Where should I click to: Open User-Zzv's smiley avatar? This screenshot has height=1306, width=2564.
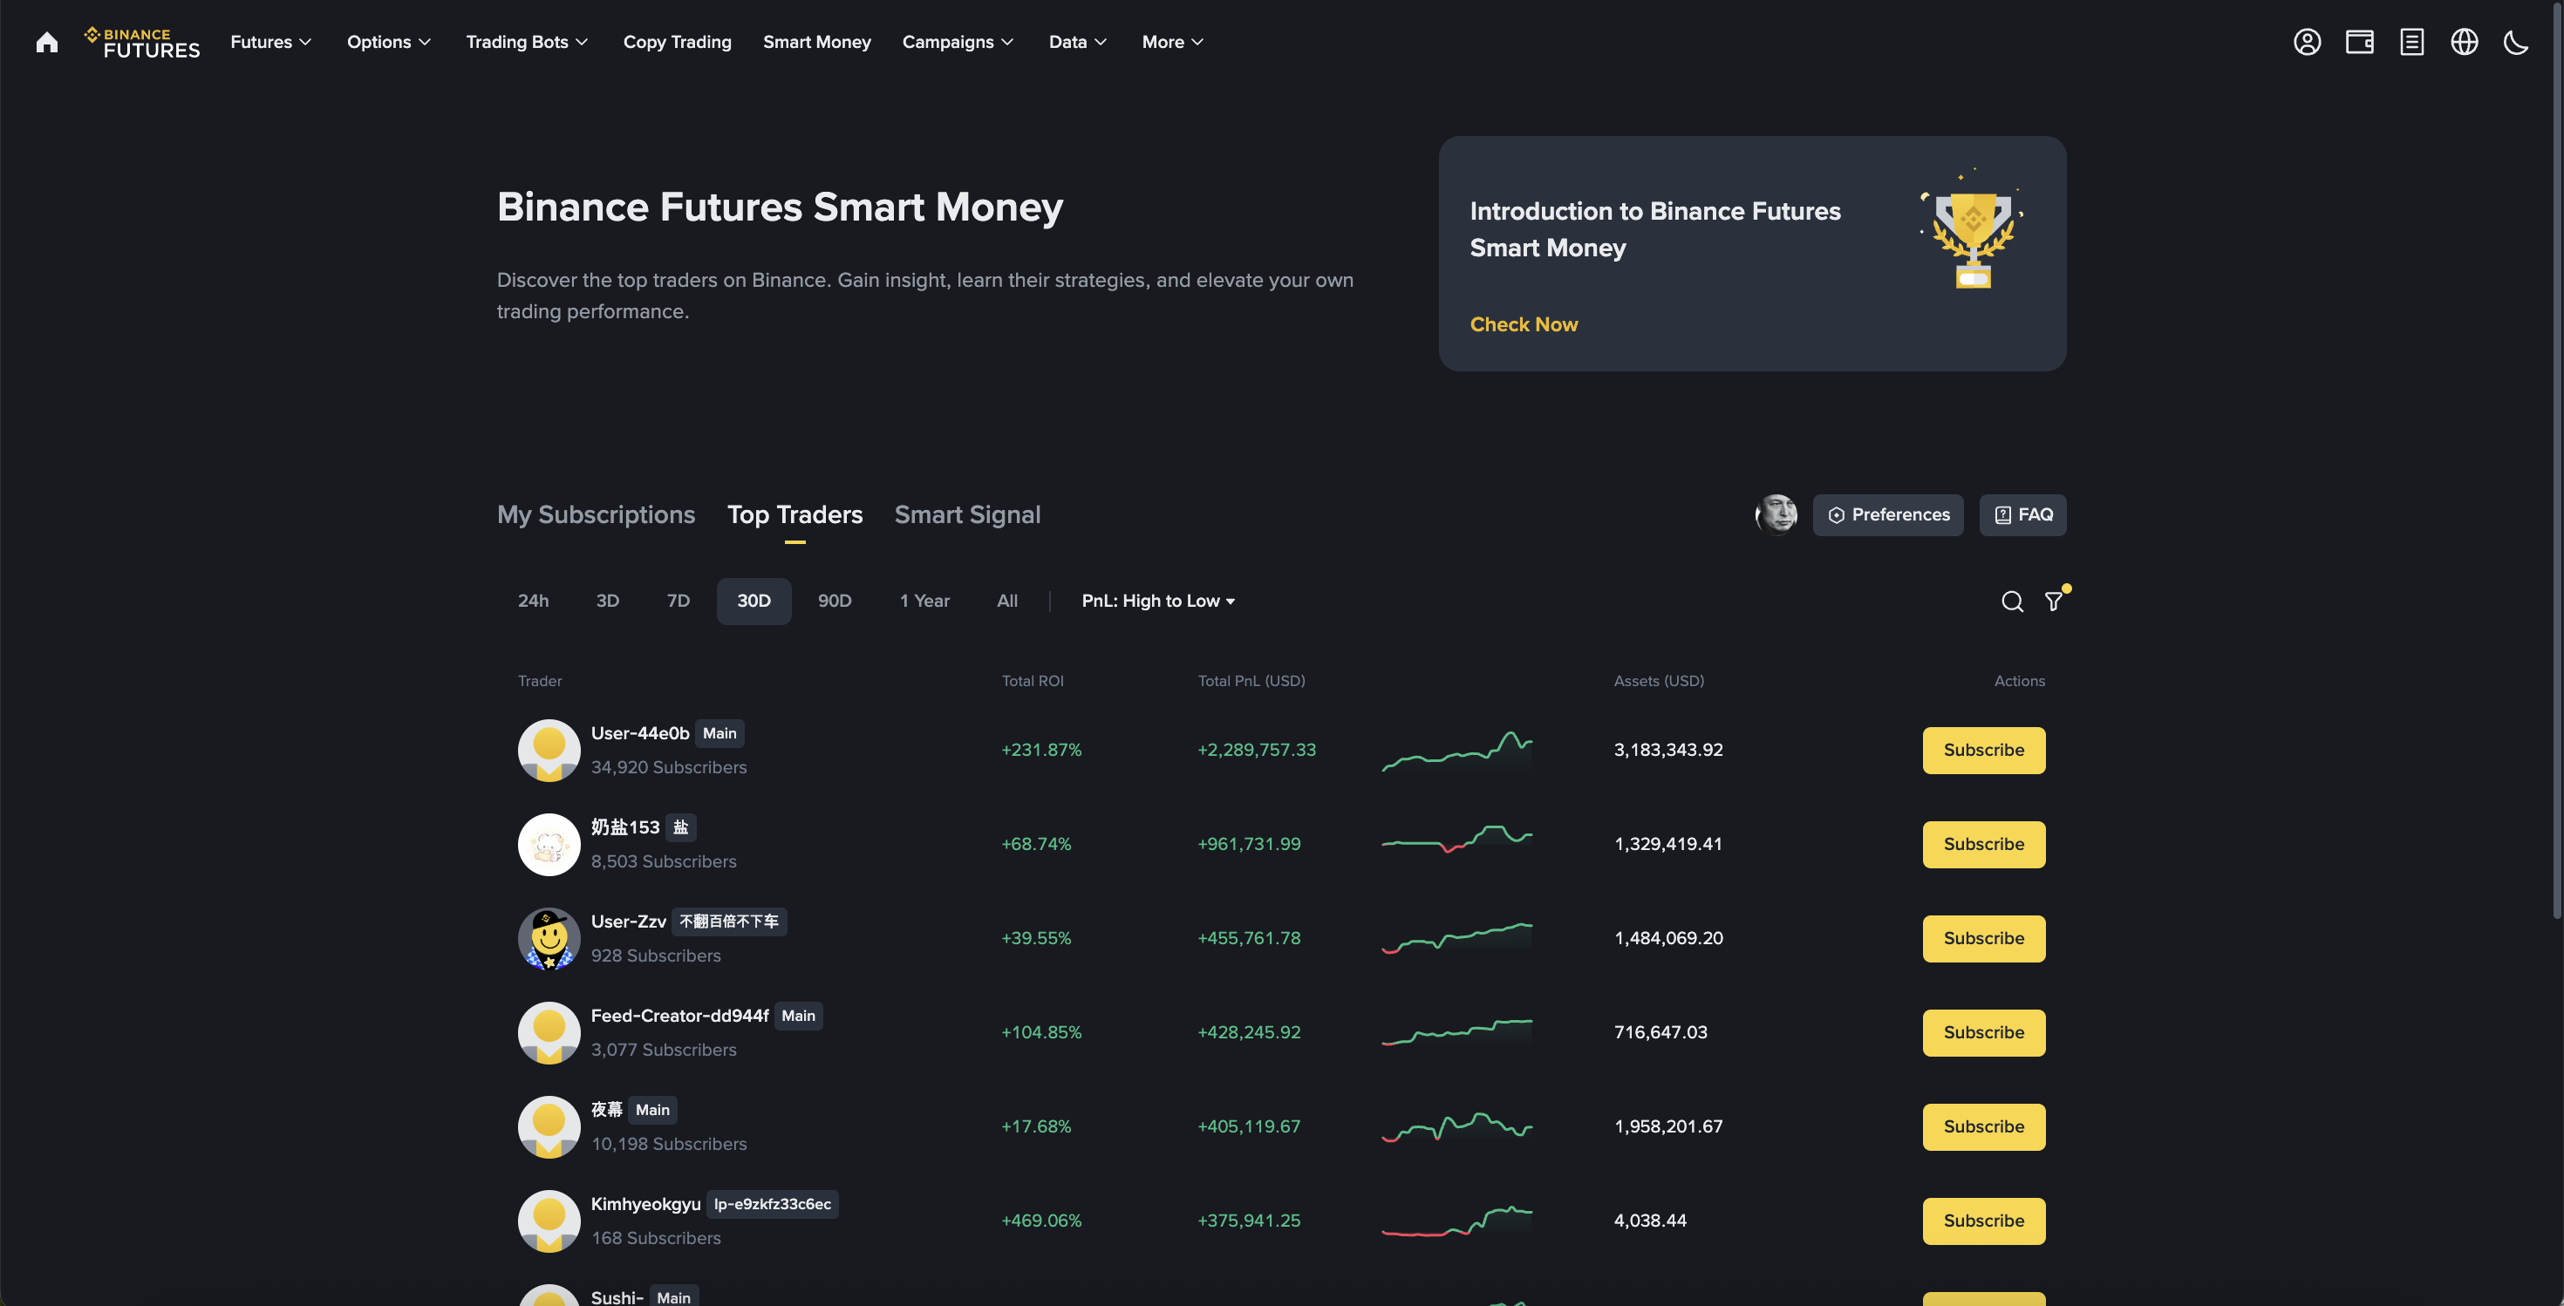(549, 939)
